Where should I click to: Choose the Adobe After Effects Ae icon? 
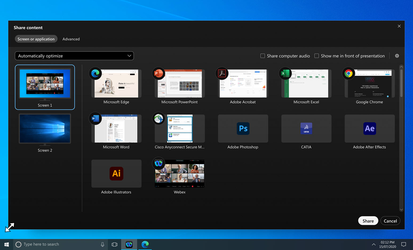[x=370, y=129]
